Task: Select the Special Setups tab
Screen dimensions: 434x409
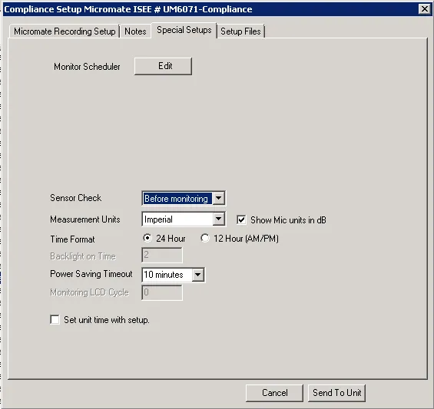Action: [184, 30]
